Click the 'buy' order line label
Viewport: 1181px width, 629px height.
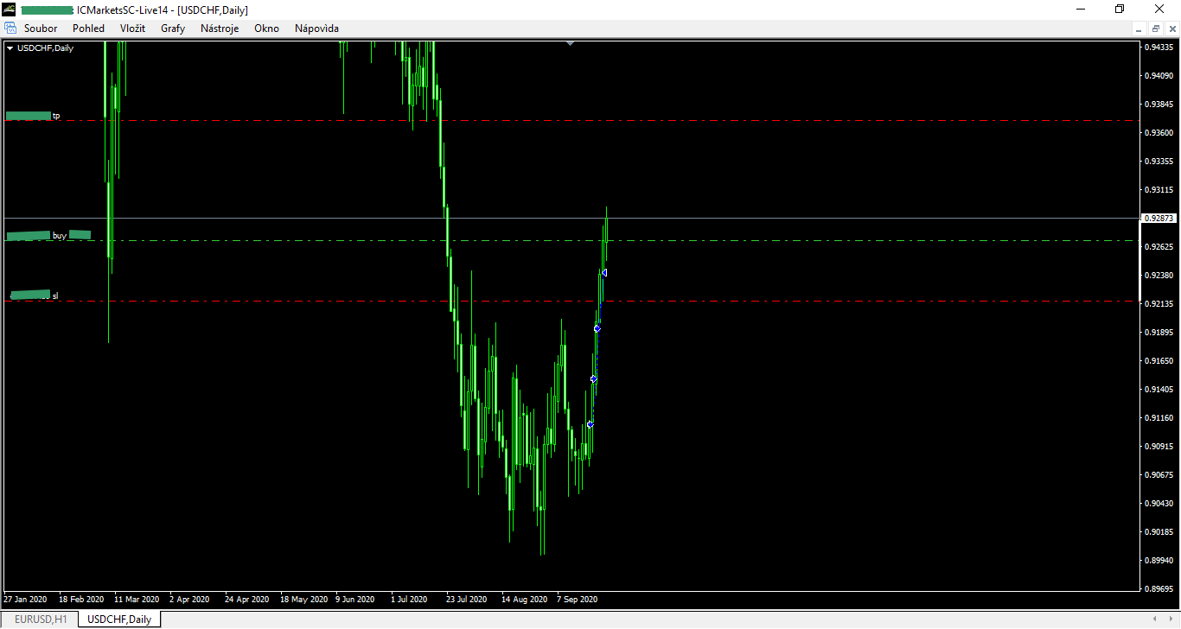click(60, 236)
